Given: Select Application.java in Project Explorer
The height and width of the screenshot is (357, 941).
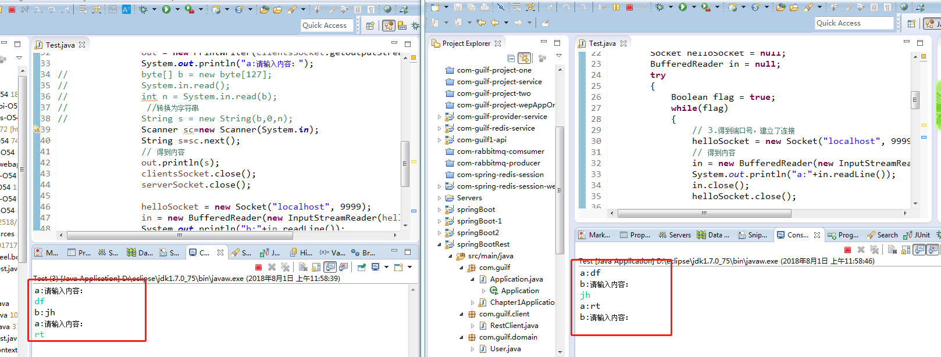Looking at the screenshot, I should click(516, 279).
